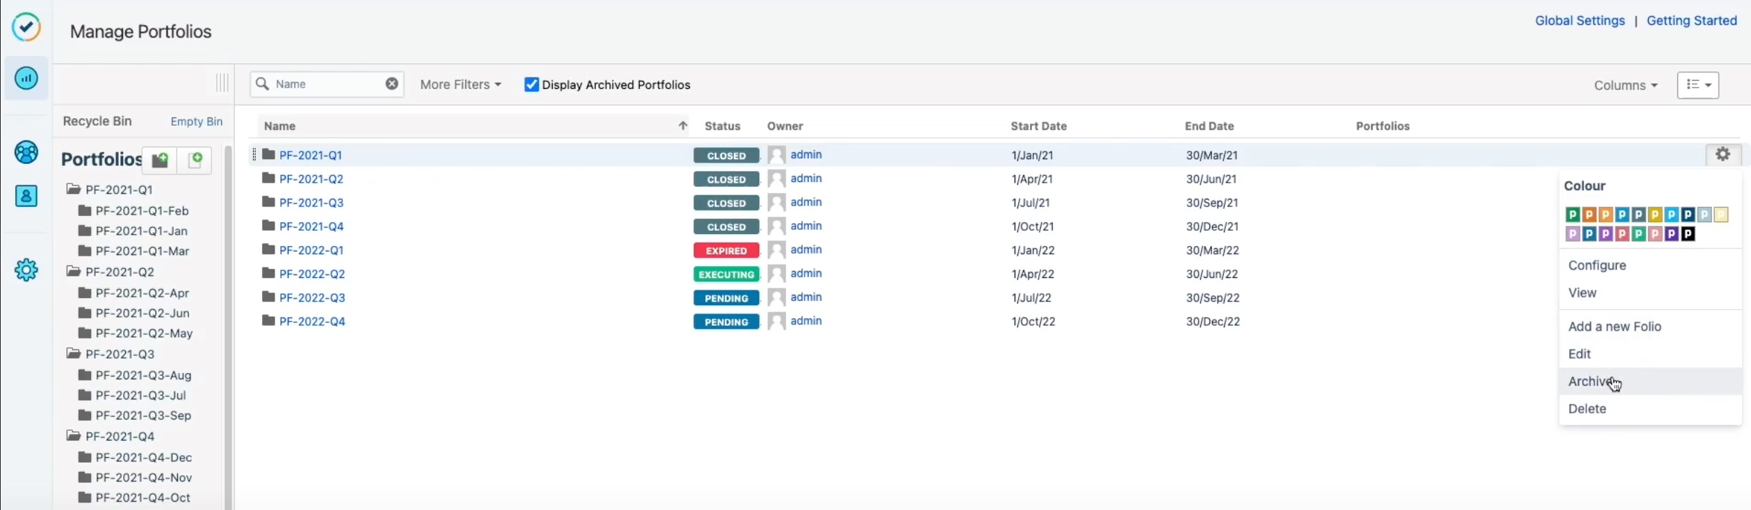Click the add new folio document icon
Viewport: 1751px width, 510px height.
[195, 160]
